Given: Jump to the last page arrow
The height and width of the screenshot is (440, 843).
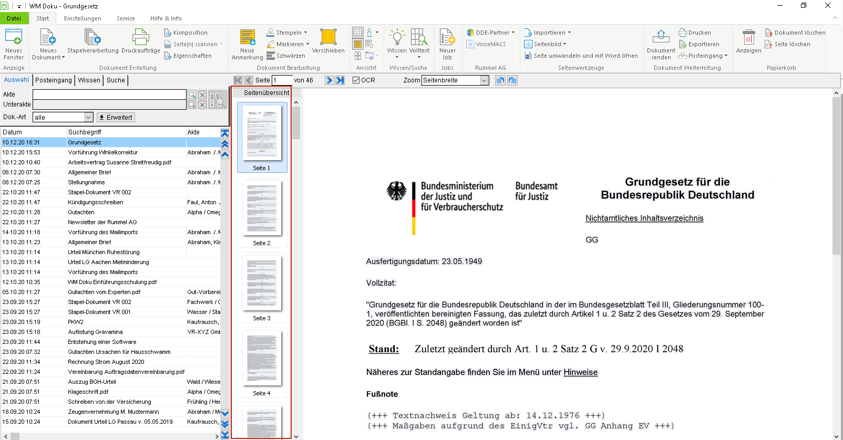Looking at the screenshot, I should [x=340, y=80].
